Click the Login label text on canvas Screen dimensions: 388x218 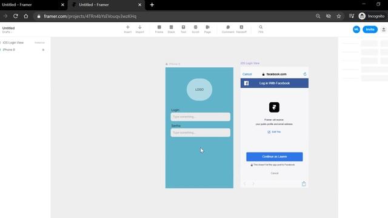click(x=175, y=110)
